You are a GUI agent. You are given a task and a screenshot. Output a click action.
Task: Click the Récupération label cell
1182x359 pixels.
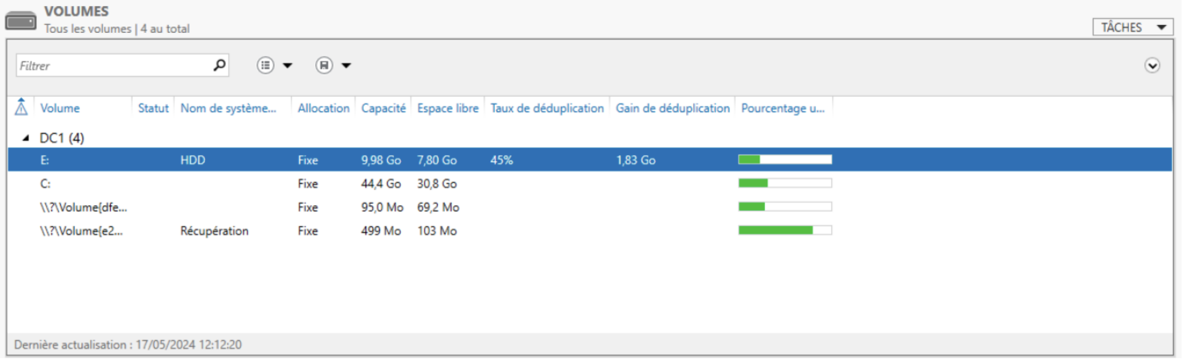[x=214, y=231]
